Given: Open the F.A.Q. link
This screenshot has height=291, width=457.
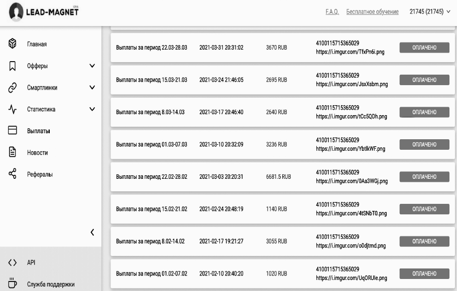Looking at the screenshot, I should [x=332, y=12].
